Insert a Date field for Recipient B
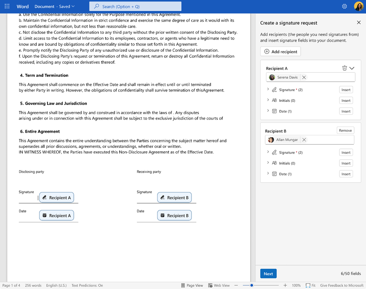This screenshot has width=366, height=289. [x=346, y=174]
